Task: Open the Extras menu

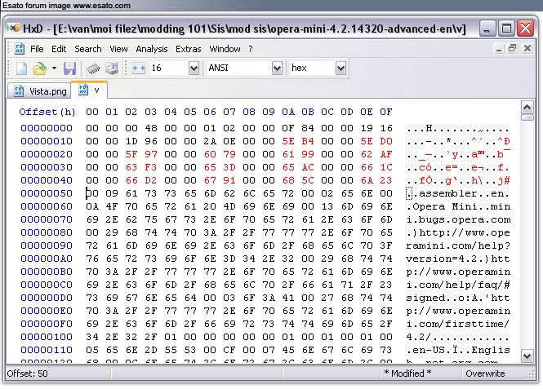Action: pyautogui.click(x=188, y=49)
